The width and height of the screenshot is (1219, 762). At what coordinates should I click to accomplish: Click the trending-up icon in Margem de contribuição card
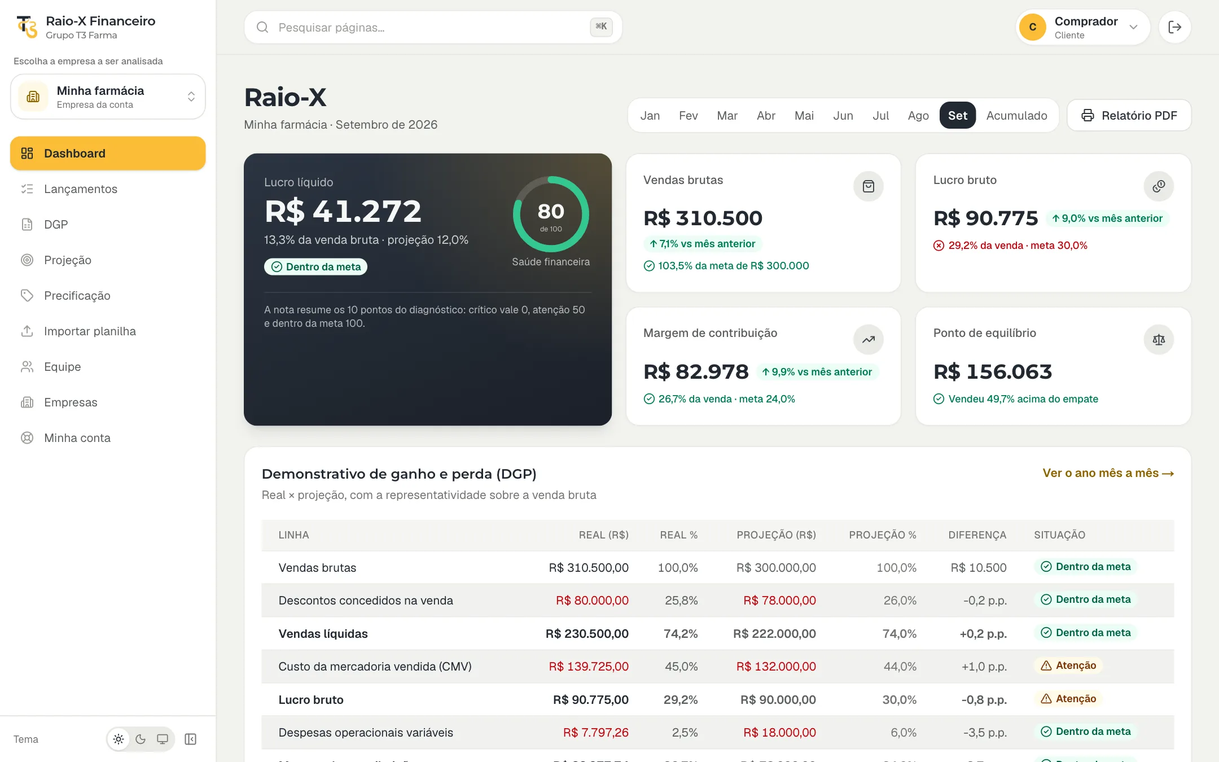(868, 339)
